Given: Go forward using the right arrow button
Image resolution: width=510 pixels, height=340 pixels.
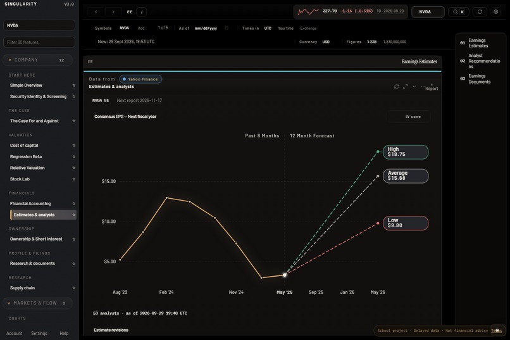Looking at the screenshot, I should 113,11.
